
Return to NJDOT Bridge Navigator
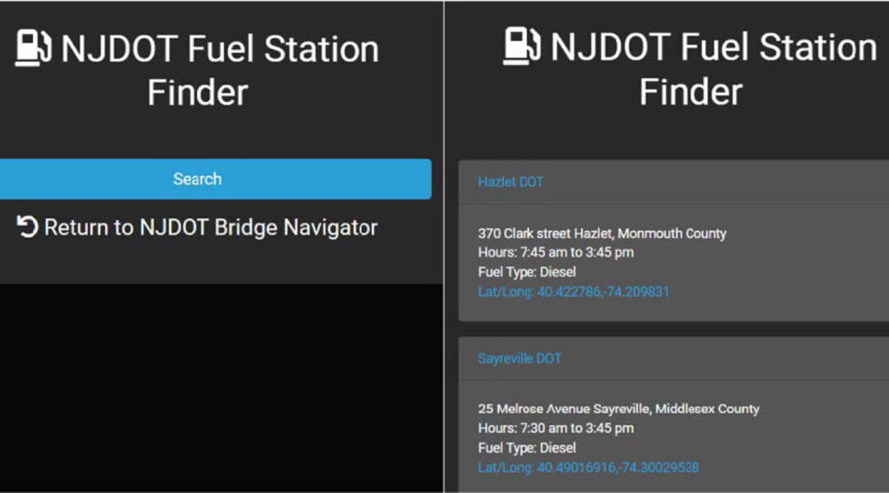(x=210, y=228)
